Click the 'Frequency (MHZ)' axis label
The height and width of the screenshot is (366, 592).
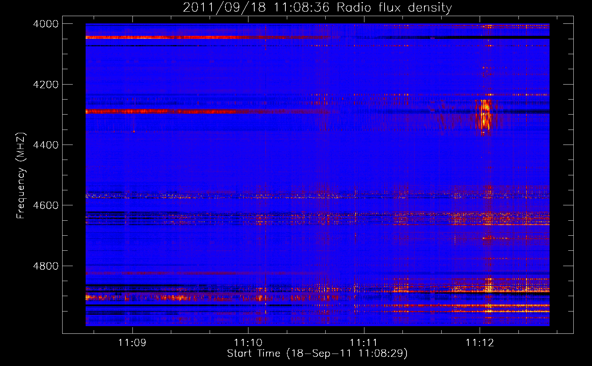21,176
